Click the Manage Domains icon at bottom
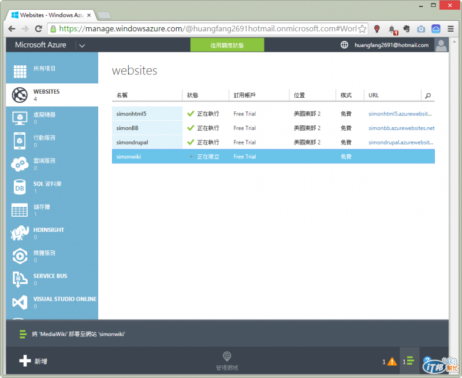 tap(227, 357)
